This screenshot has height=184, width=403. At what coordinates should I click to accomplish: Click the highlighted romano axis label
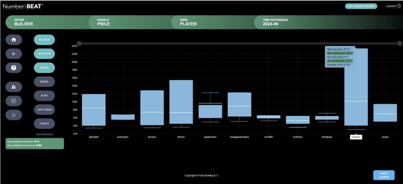(356, 137)
